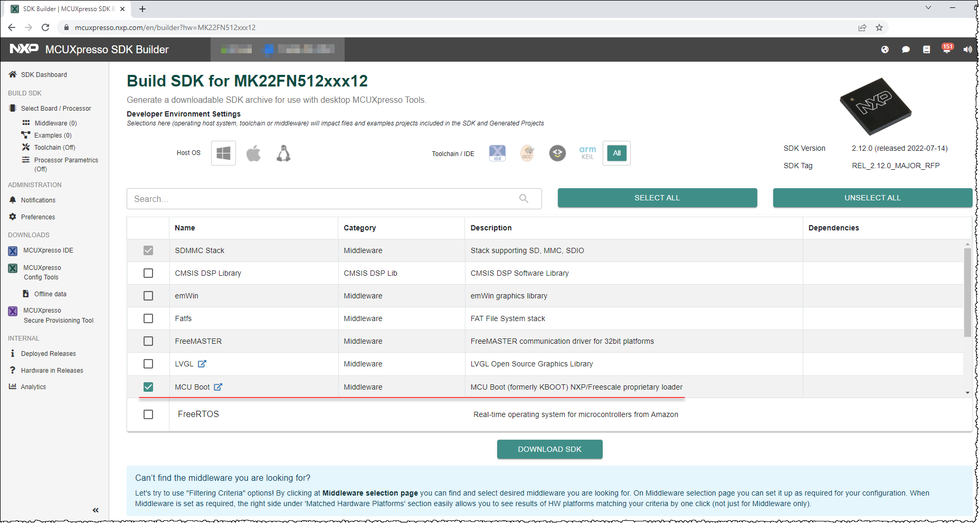The image size is (979, 523).
Task: Select the MCUXpresso IDE toolchain icon
Action: coord(497,153)
